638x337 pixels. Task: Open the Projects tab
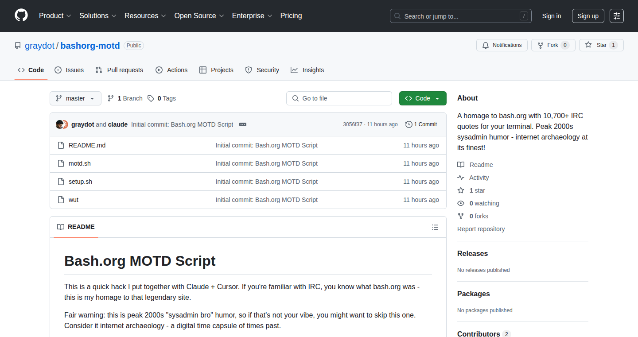[x=216, y=70]
